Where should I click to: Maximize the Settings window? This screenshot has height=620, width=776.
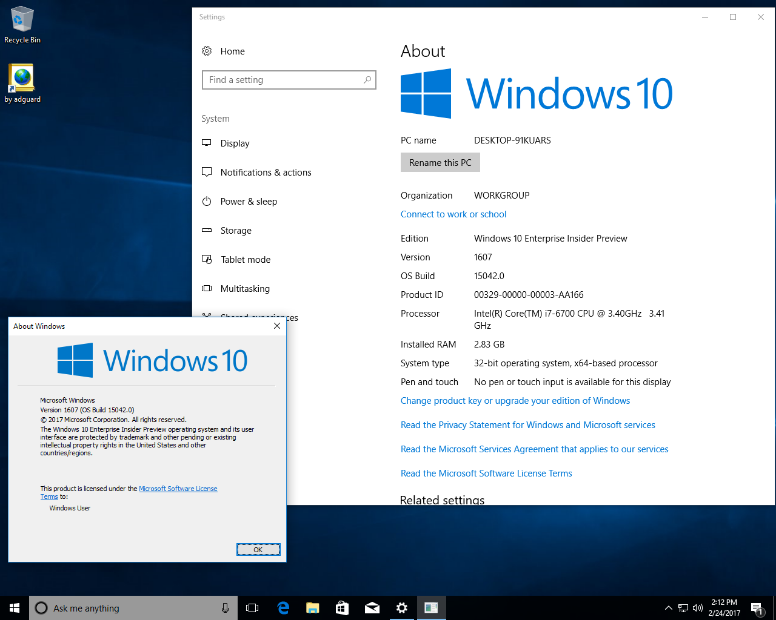(733, 17)
